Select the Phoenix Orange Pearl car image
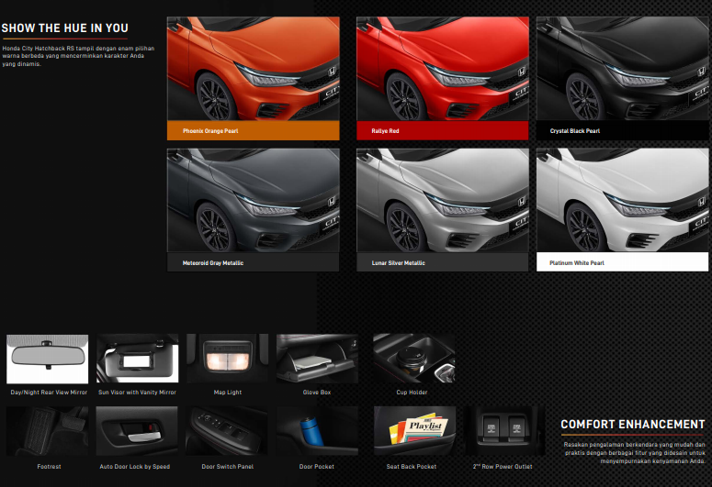Image resolution: width=712 pixels, height=487 pixels. coord(253,69)
